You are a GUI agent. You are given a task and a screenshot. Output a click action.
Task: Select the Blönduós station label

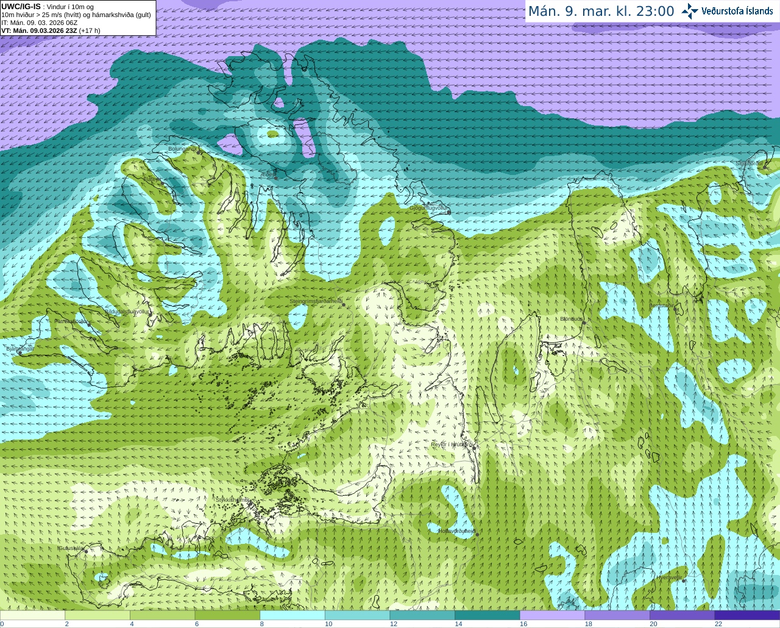coord(572,319)
